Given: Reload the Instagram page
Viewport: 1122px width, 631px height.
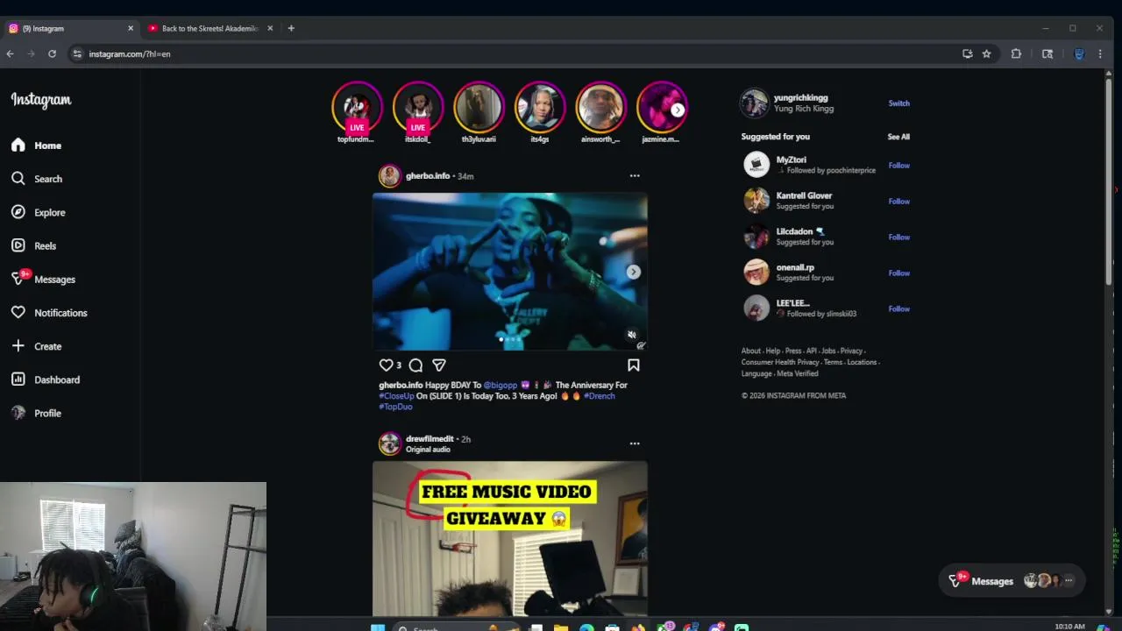Looking at the screenshot, I should 52,54.
